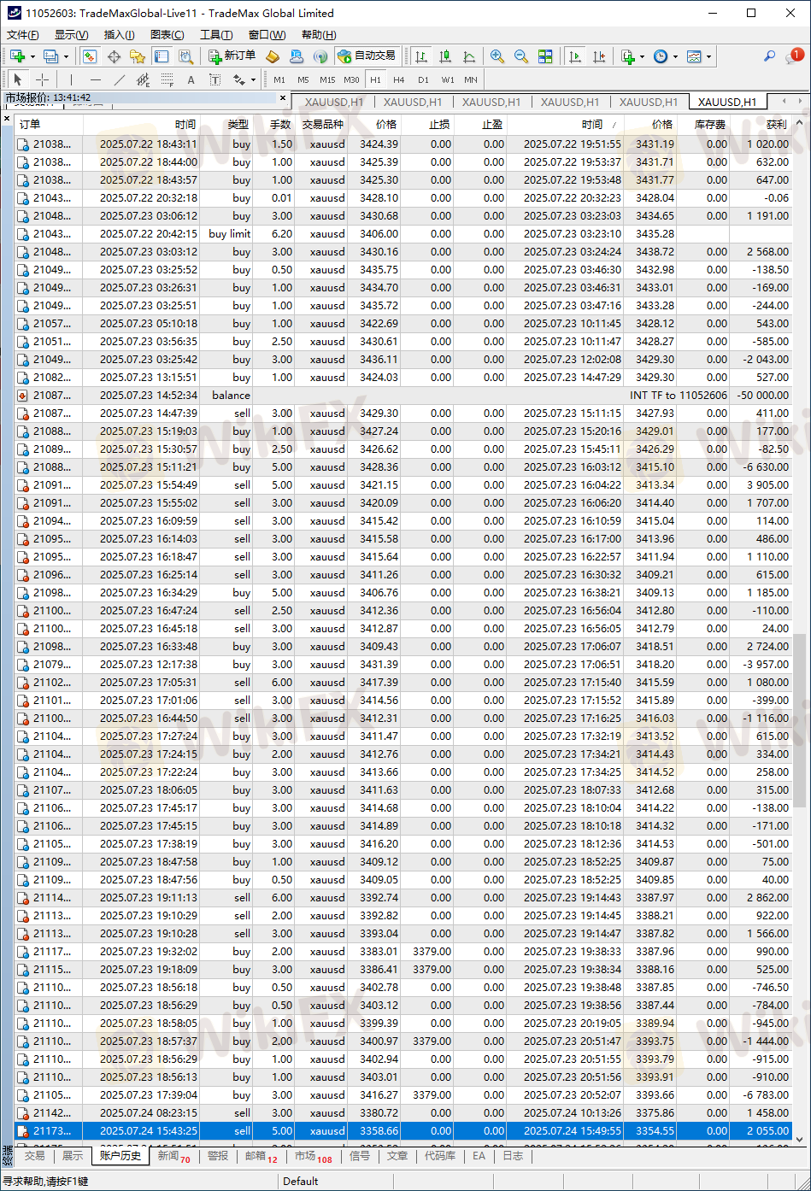
Task: Expand the templates dropdown arrow
Action: [x=708, y=56]
